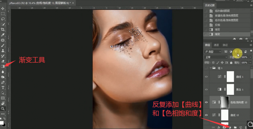
Task: Select the 新建色调/饱和度图层 history state
Action: point(227,16)
